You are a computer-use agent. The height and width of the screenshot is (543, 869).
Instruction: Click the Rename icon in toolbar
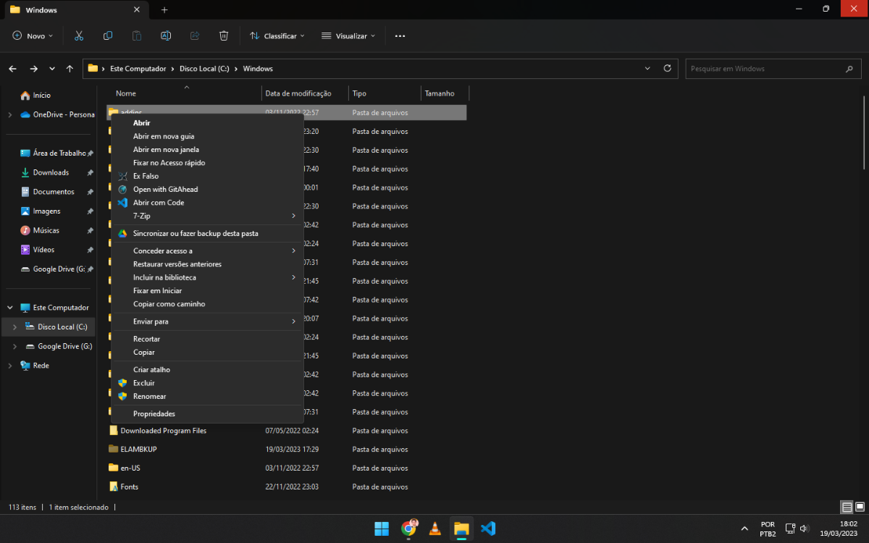pyautogui.click(x=166, y=35)
